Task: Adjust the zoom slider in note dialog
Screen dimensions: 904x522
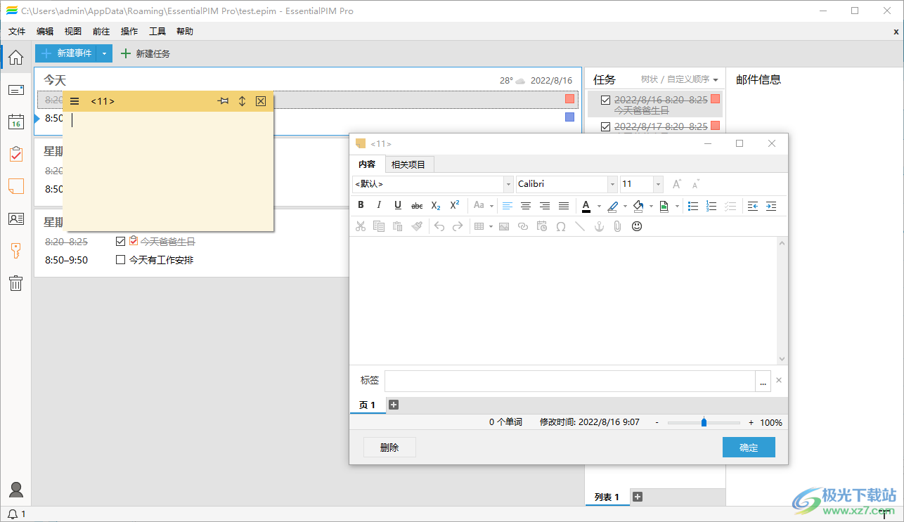Action: coord(704,422)
